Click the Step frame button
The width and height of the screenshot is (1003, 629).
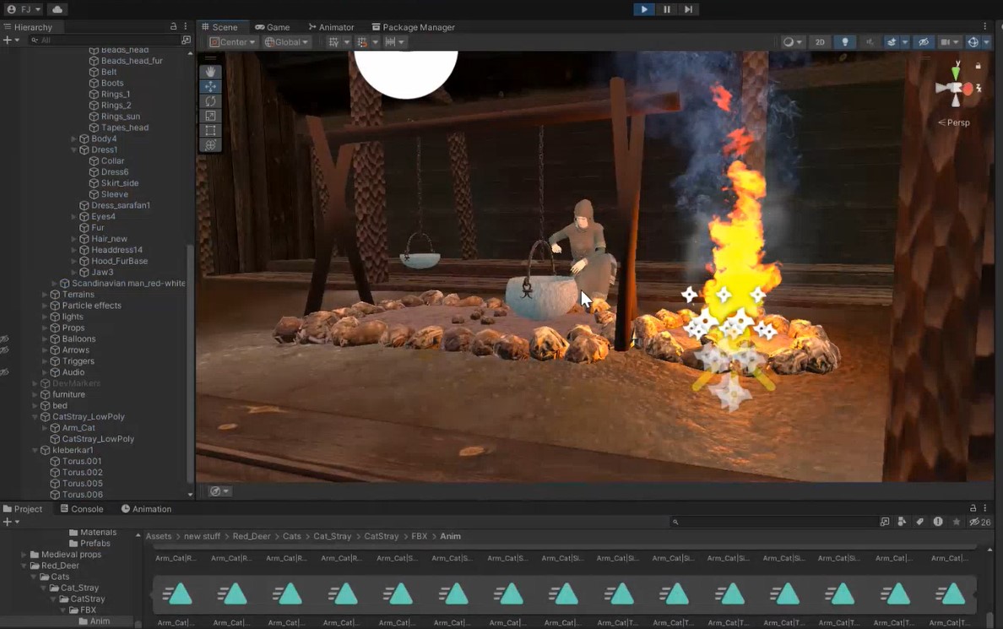[x=688, y=9]
